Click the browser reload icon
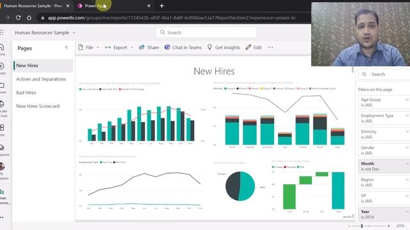 [18, 18]
